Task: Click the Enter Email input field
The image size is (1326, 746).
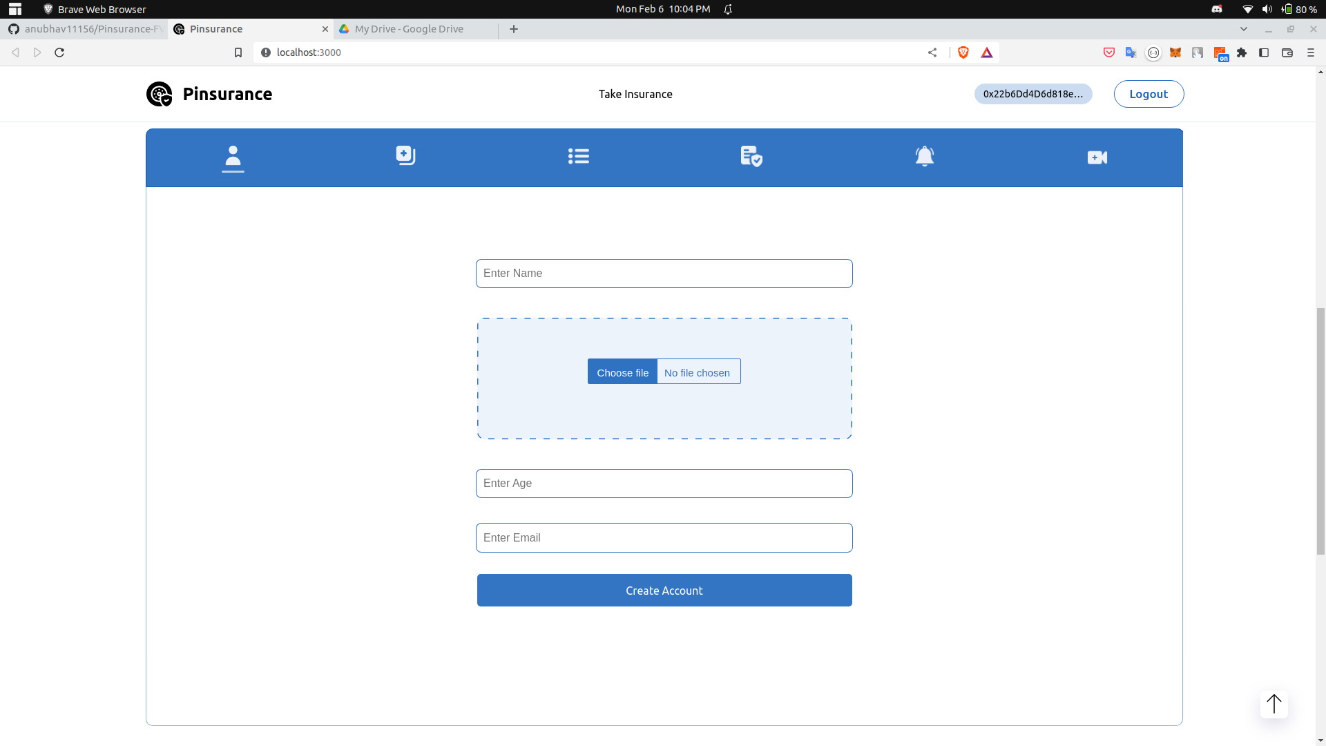Action: [664, 537]
